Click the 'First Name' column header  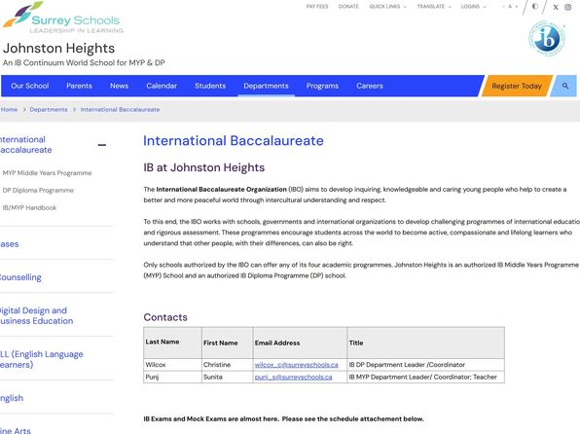[x=228, y=343]
